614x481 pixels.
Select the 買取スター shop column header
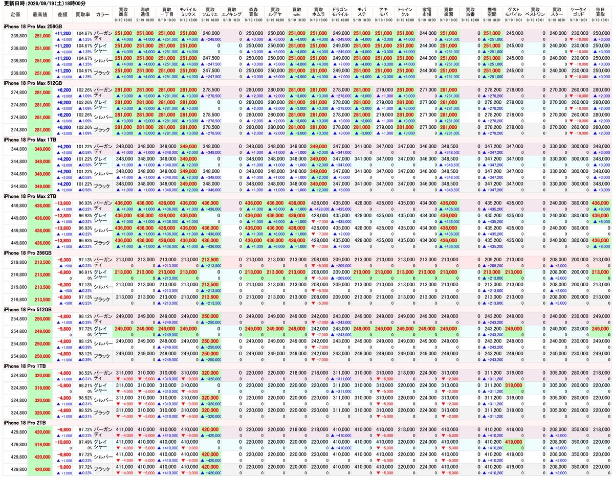[x=556, y=12]
